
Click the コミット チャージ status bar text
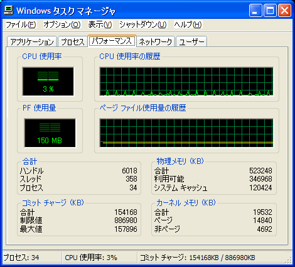pos(197,258)
